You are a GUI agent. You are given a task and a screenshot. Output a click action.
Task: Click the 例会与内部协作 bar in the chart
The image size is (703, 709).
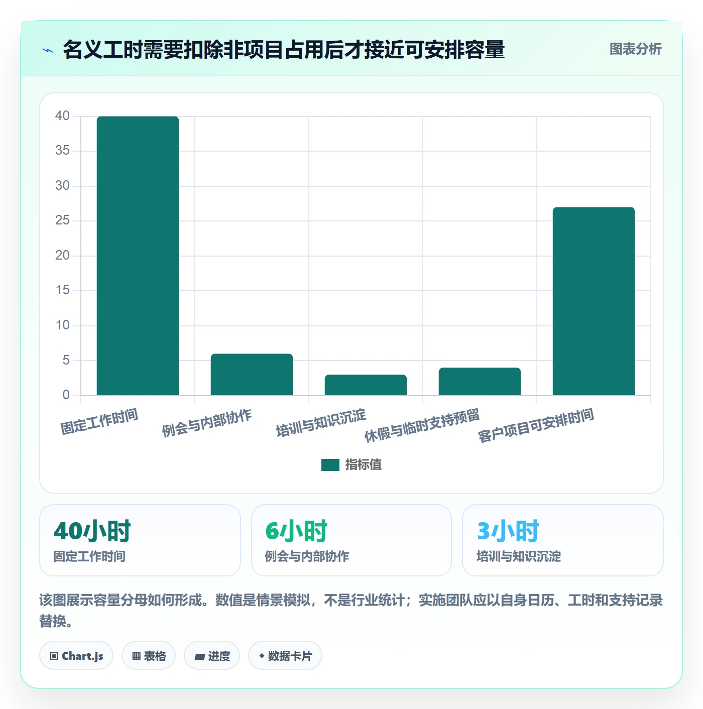point(252,375)
